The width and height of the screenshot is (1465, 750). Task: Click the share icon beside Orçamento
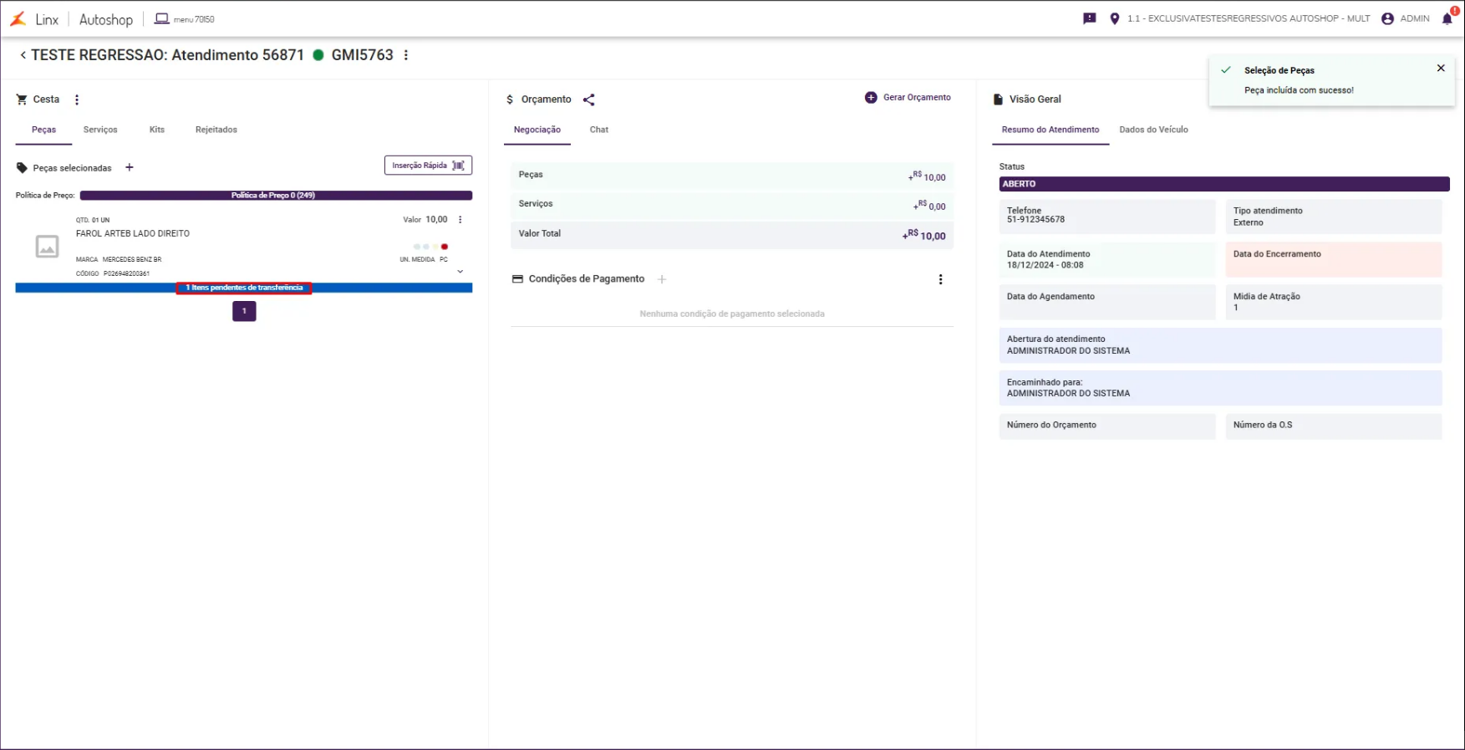pos(589,99)
